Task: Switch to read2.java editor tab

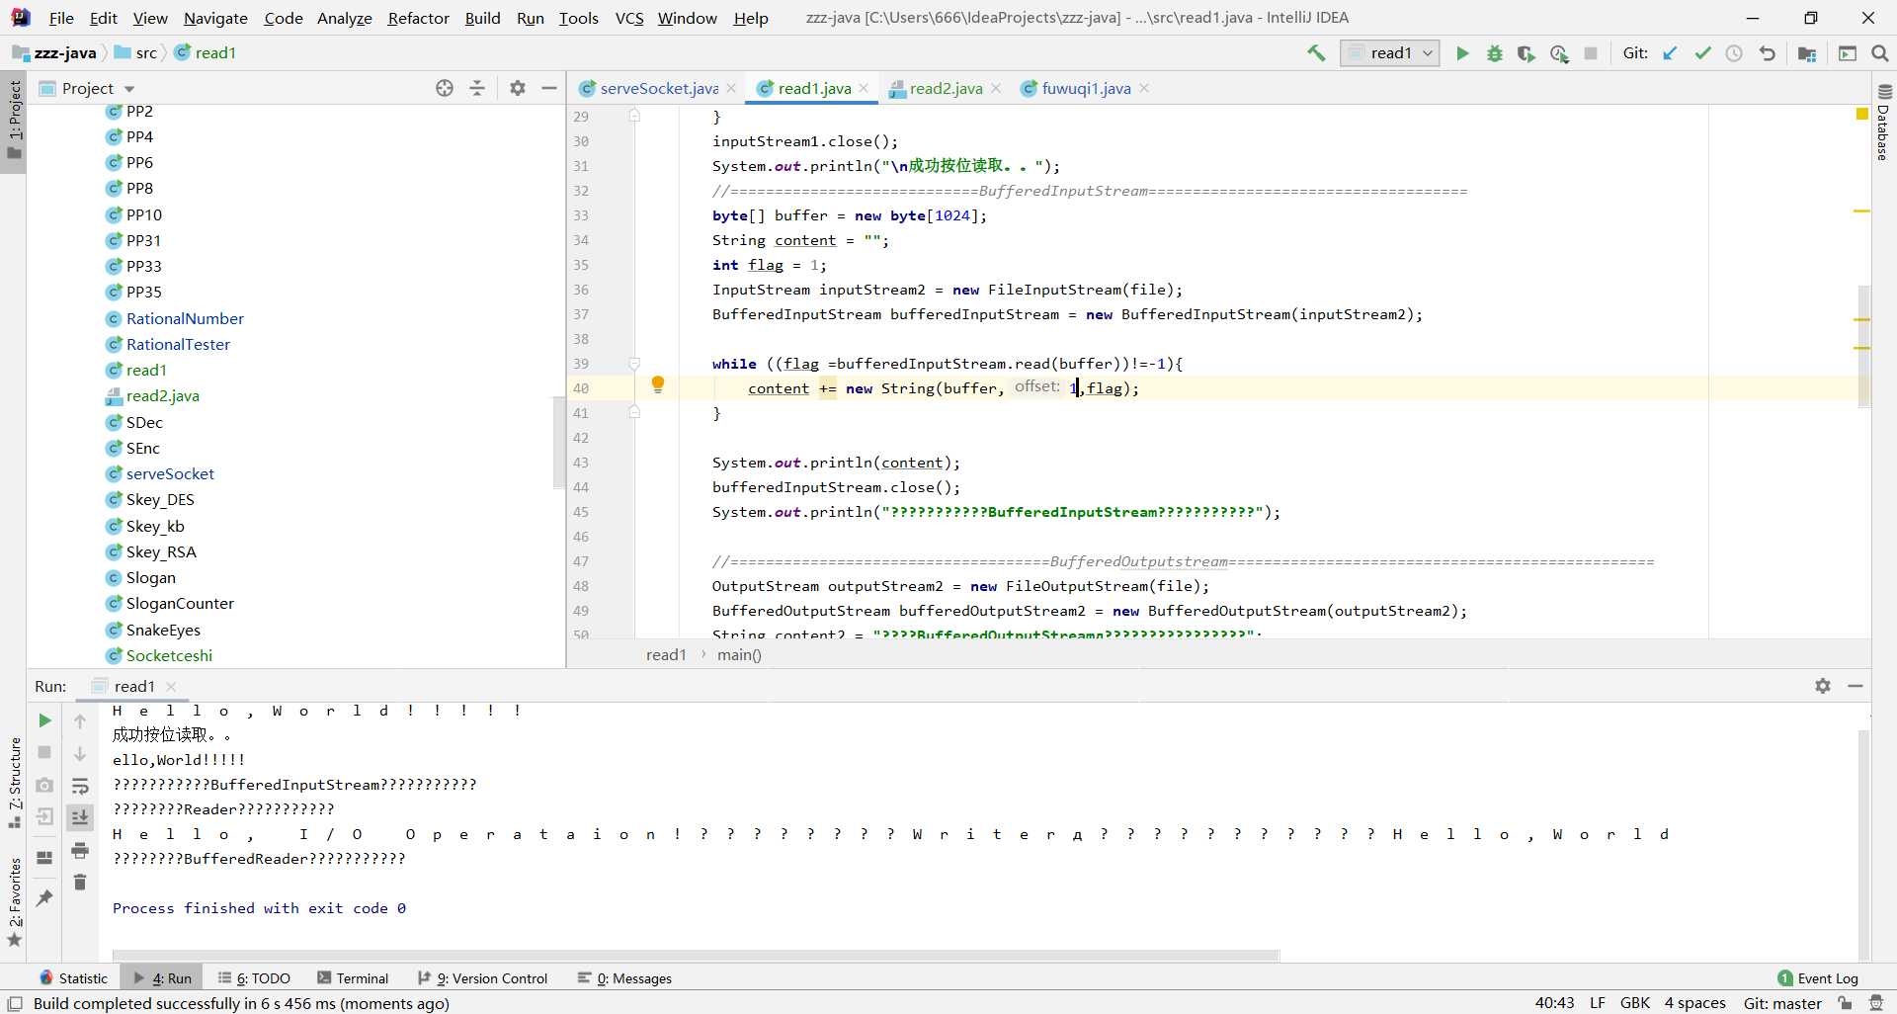Action: click(x=946, y=88)
